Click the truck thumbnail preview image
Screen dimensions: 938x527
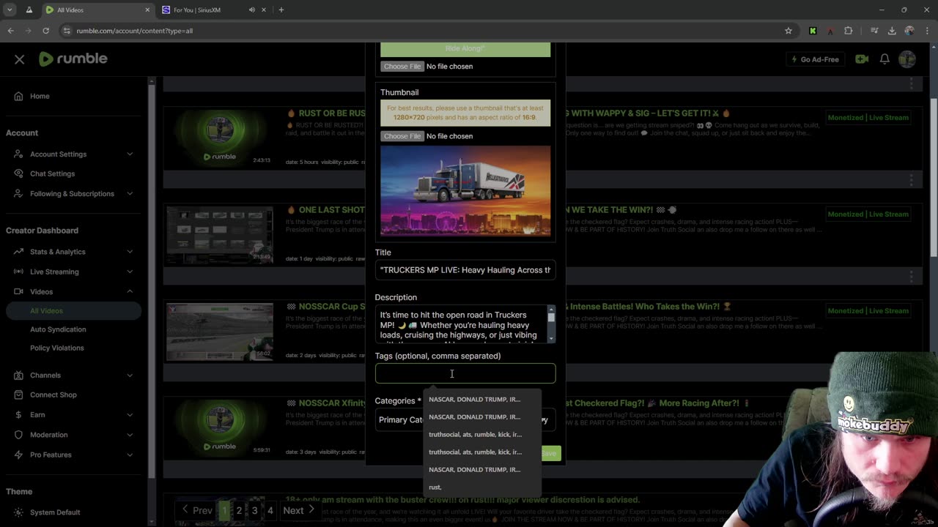click(x=465, y=190)
